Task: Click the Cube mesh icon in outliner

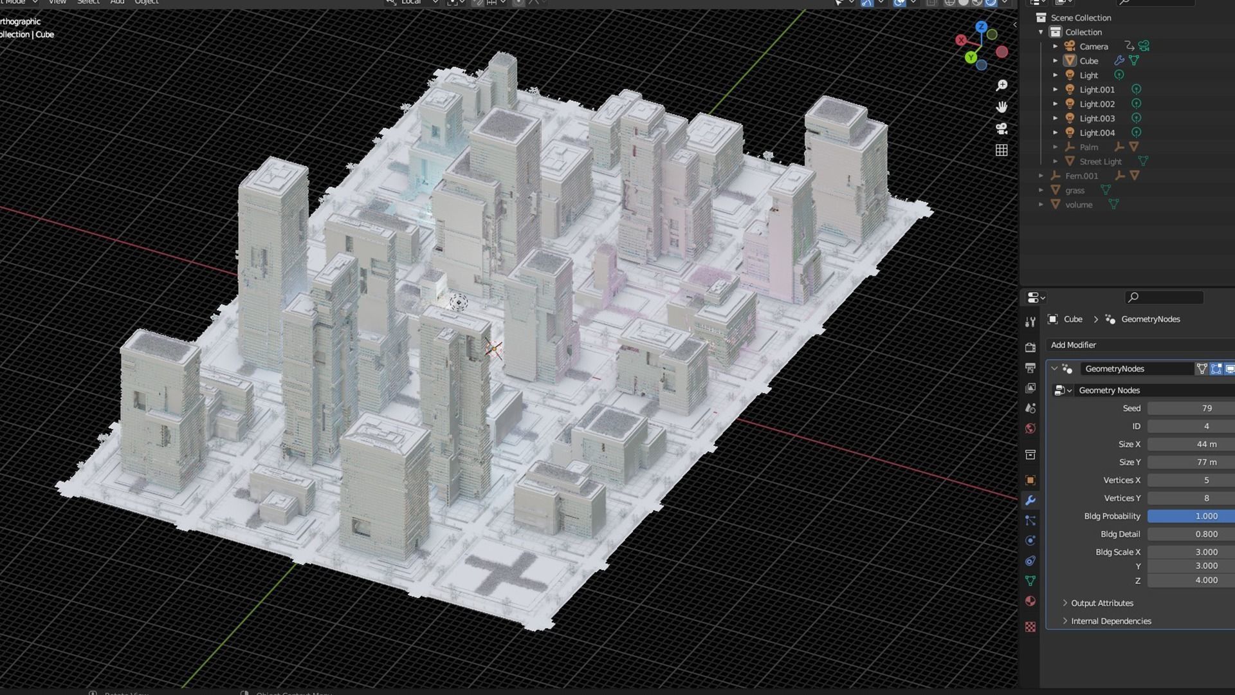Action: click(x=1070, y=60)
